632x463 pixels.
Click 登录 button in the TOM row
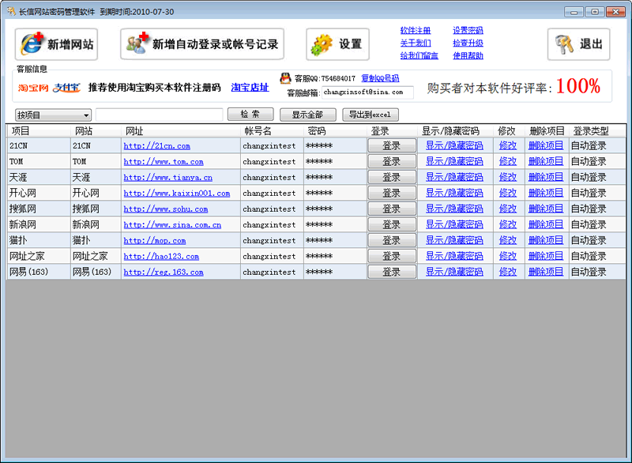click(x=392, y=162)
